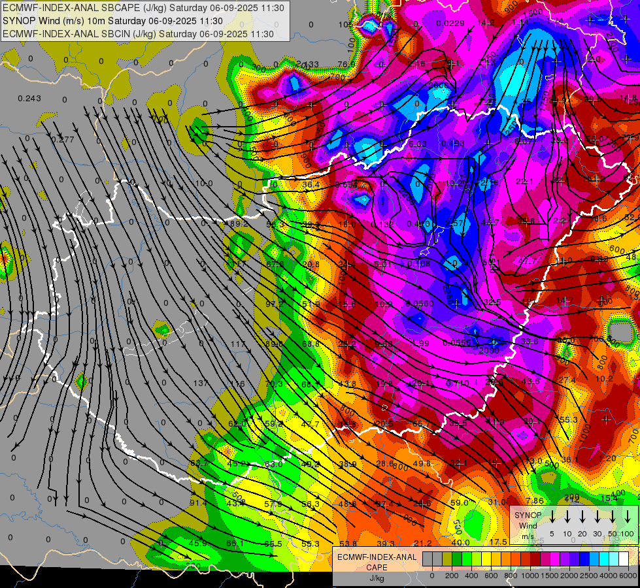The width and height of the screenshot is (640, 588).
Task: Pick the bright magenta CAPE legend swatch
Action: (555, 559)
